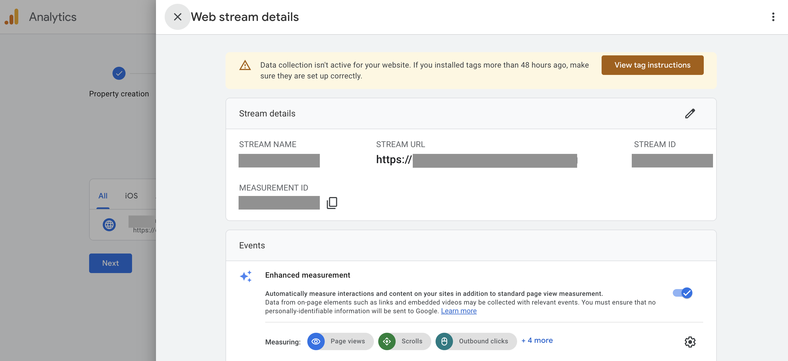788x361 pixels.
Task: Close the Web stream details panel
Action: point(177,17)
